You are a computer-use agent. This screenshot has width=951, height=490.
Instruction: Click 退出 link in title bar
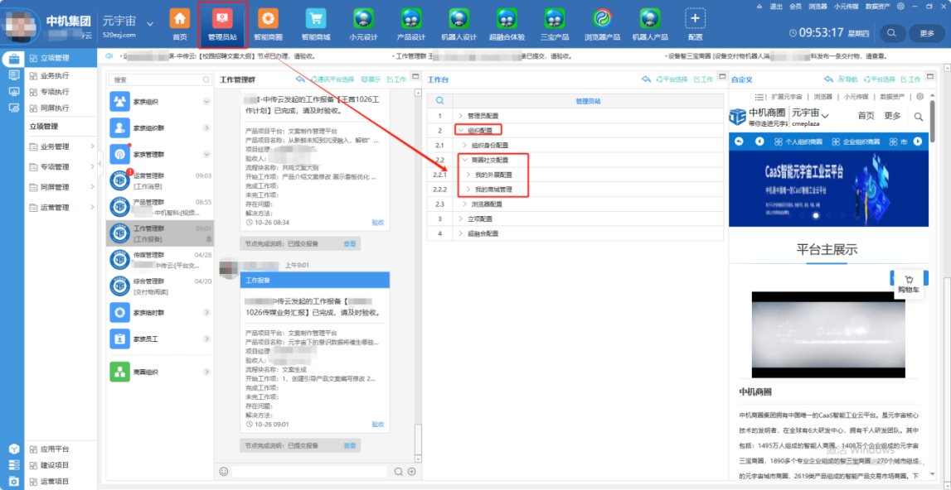[x=776, y=6]
